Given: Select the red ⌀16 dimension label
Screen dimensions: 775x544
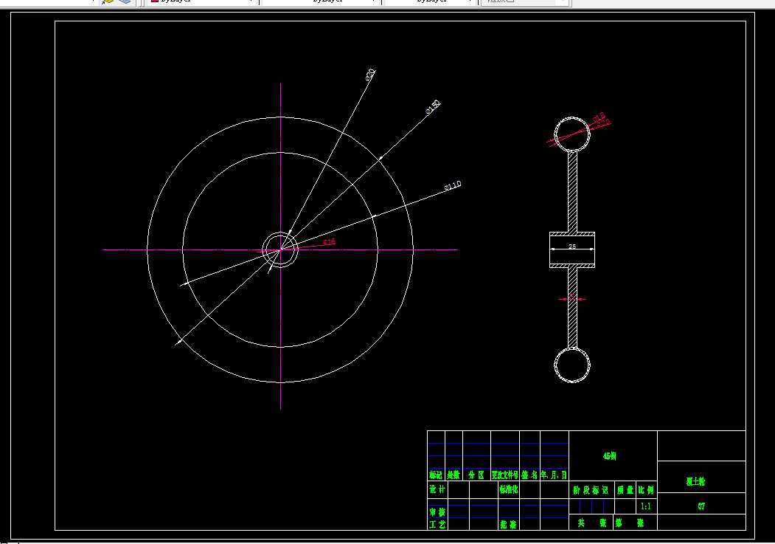Looking at the screenshot, I should click(329, 242).
